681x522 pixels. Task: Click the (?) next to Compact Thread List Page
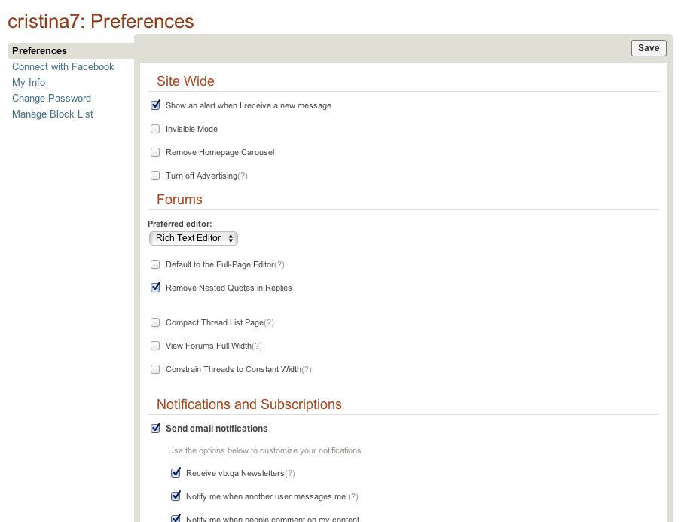click(269, 323)
